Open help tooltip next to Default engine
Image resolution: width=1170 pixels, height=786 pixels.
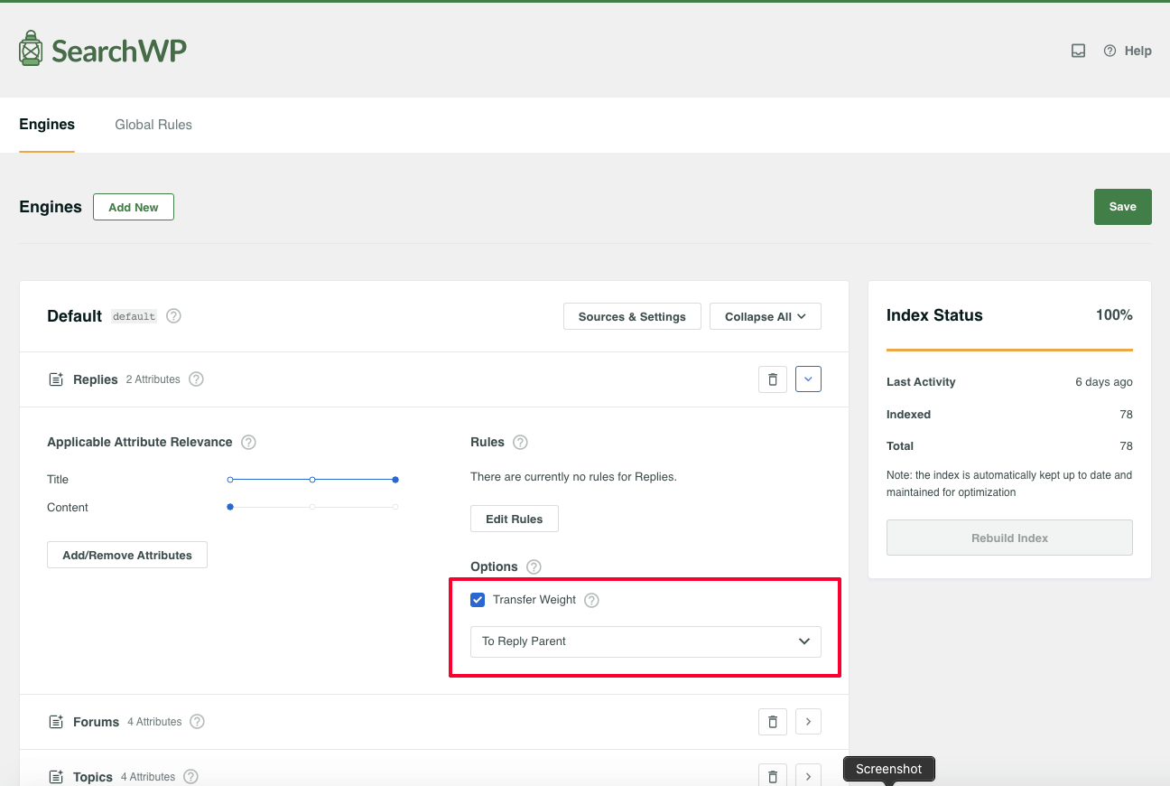coord(173,316)
